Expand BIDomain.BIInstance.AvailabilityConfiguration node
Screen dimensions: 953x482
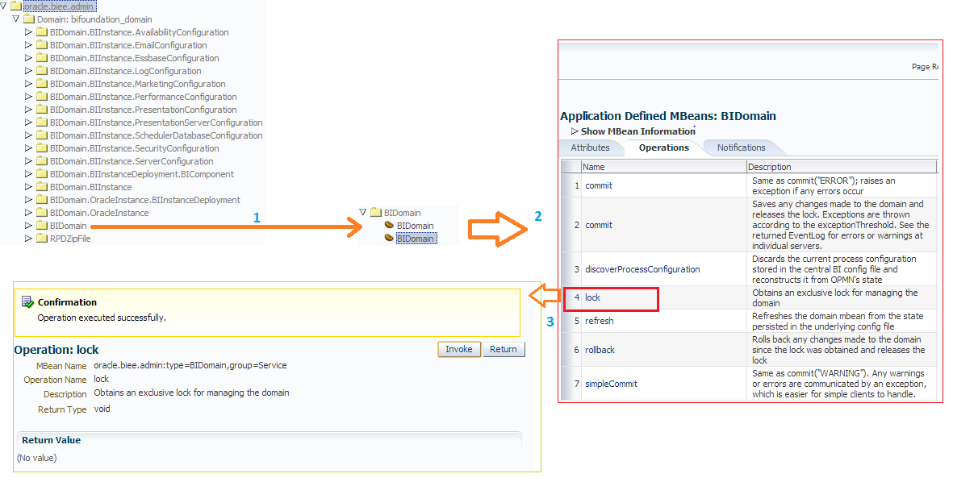pos(28,31)
